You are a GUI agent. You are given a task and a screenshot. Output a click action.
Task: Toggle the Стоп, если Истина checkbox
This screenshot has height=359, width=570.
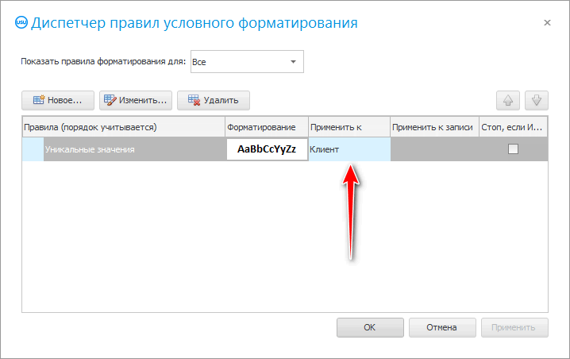pos(513,149)
